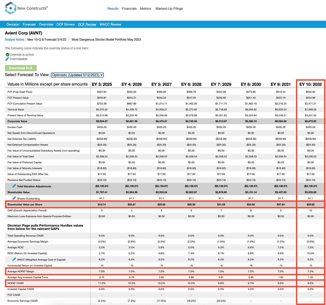
Task: Click the green check Override is active icon
Action: (7, 55)
